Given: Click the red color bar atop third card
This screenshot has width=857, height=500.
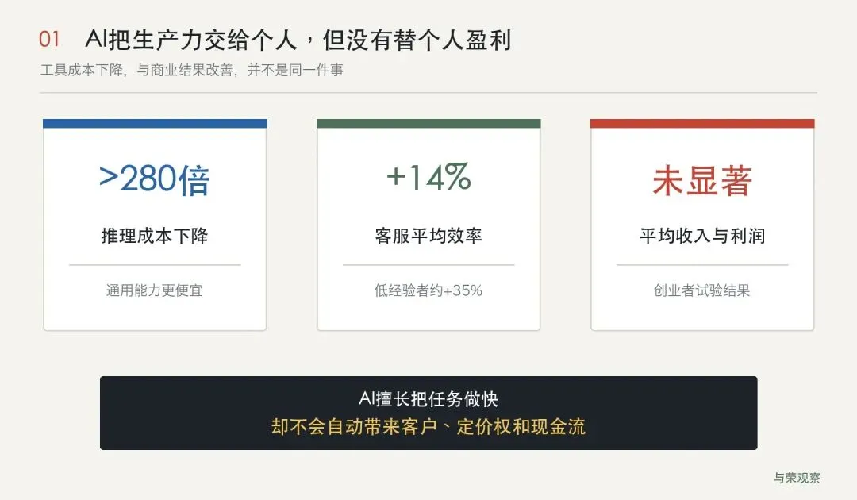Looking at the screenshot, I should coord(702,124).
